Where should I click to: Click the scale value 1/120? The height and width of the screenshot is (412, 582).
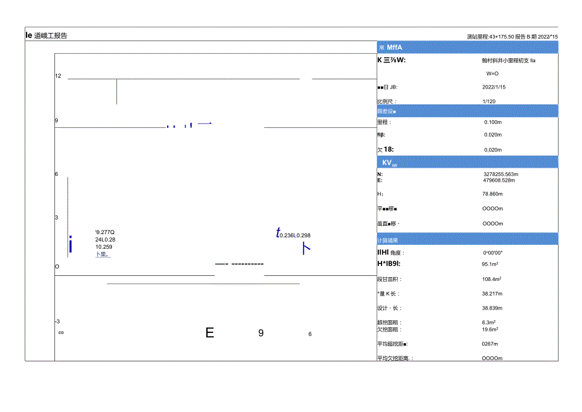tap(488, 101)
